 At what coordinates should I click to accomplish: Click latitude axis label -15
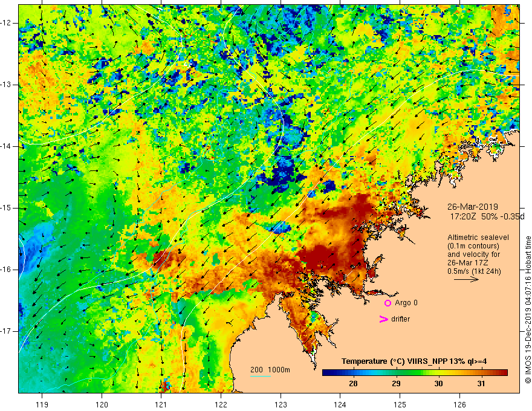pos(6,208)
